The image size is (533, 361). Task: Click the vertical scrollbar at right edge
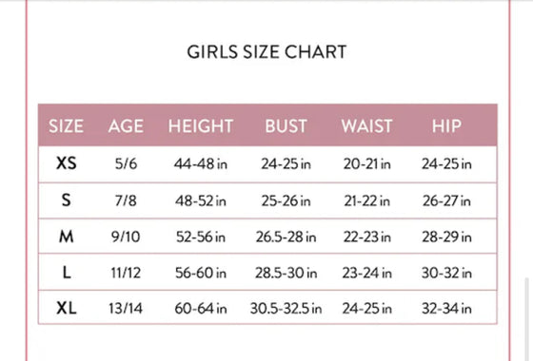coord(527,319)
